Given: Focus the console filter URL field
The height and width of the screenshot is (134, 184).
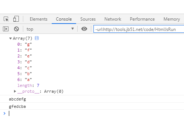Looking at the screenshot, I should (139, 29).
